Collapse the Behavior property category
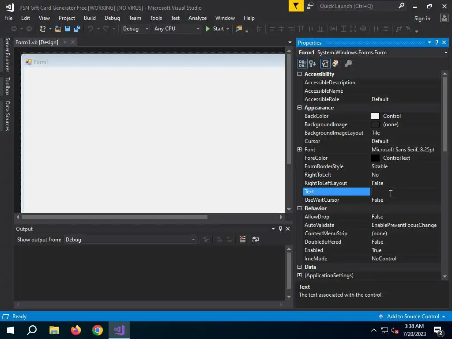This screenshot has width=452, height=339. coord(299,208)
